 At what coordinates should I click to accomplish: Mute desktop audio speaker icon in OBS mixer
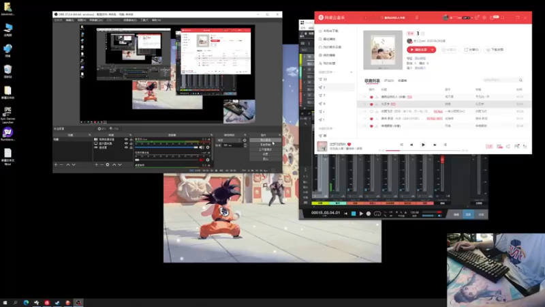point(202,147)
